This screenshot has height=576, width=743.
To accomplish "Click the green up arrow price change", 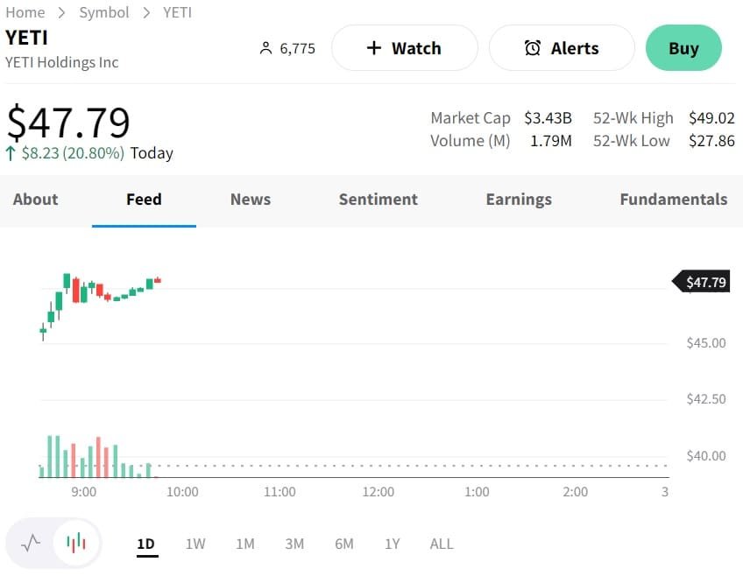I will (11, 153).
